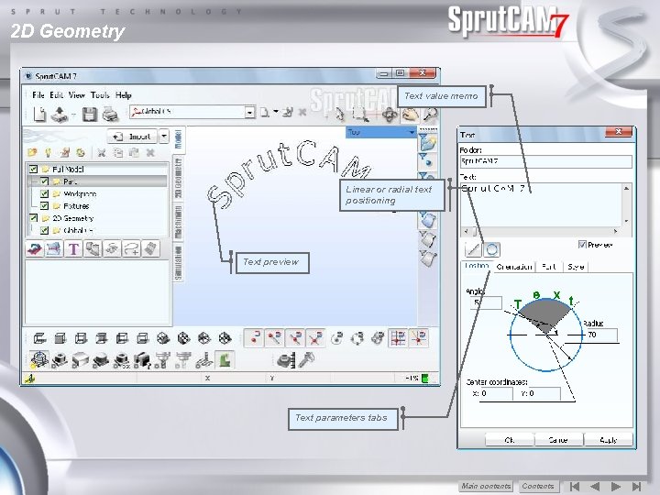Switch to the Orientation tab in Text dialog

[514, 267]
